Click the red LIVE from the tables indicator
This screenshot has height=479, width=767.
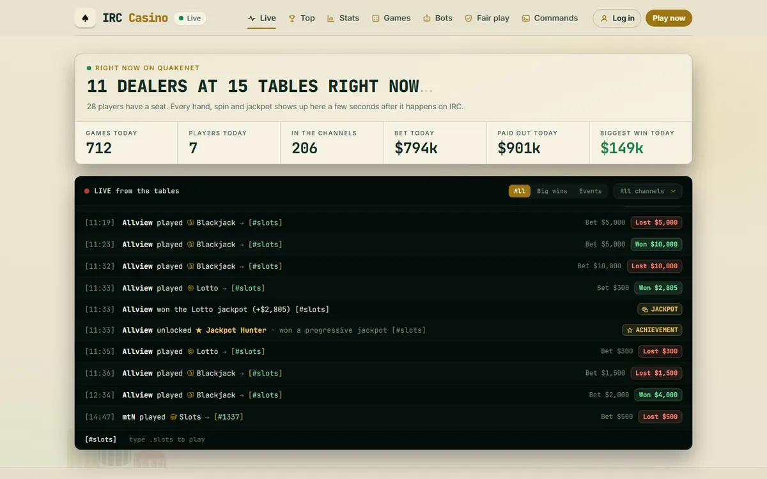tap(87, 191)
